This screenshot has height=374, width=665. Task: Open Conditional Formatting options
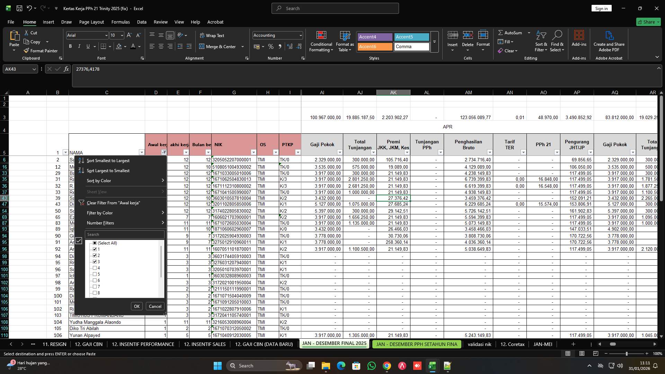(321, 41)
